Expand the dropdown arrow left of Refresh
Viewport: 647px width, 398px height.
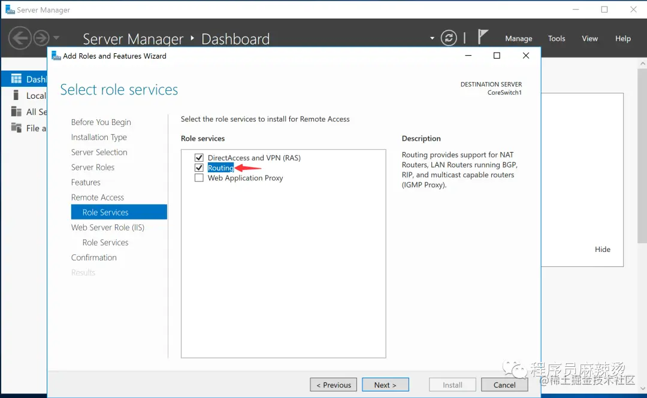click(x=432, y=38)
